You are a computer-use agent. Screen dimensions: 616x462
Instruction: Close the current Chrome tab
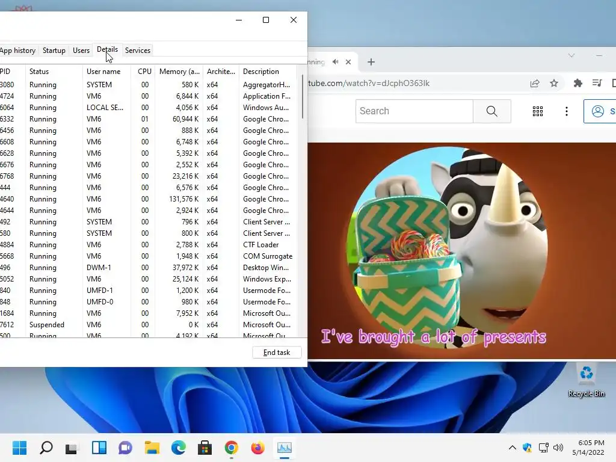point(348,62)
